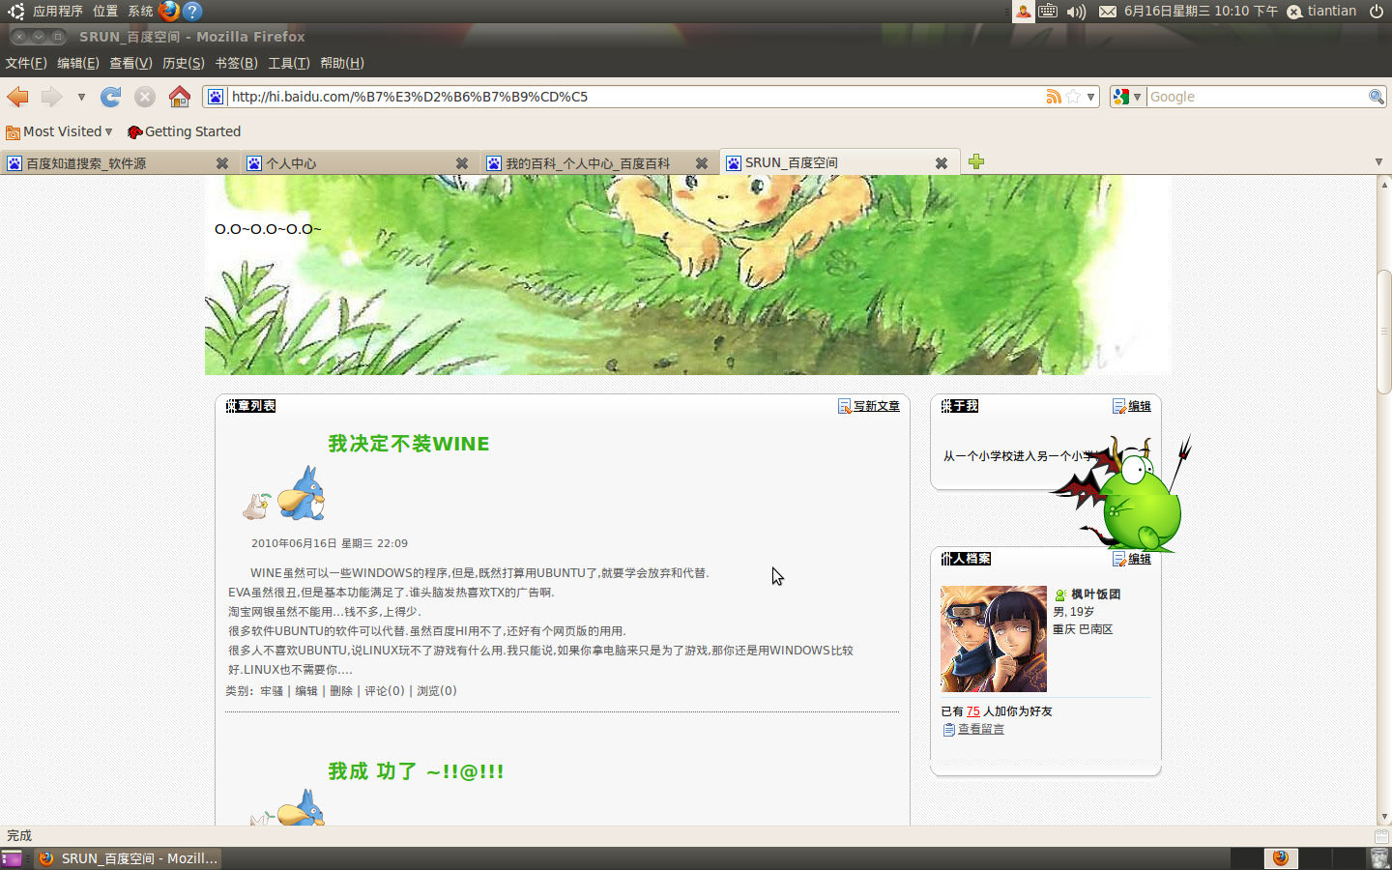Click the 75 friends count link
1392x870 pixels.
pos(972,711)
